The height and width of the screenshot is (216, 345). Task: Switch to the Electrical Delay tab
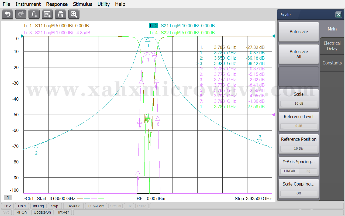tap(332, 46)
